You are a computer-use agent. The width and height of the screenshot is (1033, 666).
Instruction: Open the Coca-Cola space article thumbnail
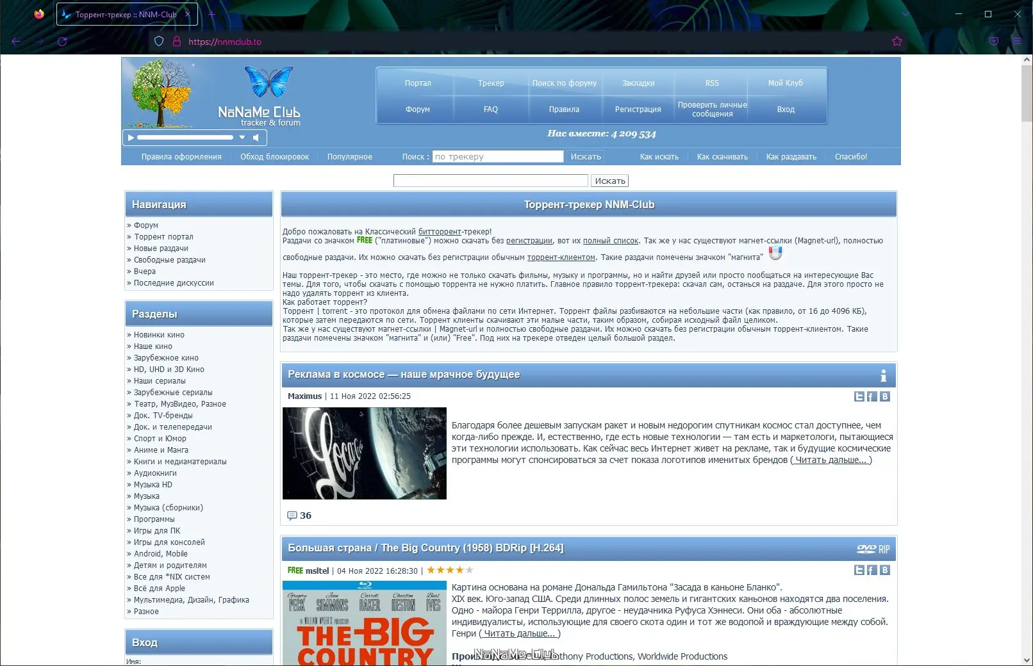click(x=365, y=453)
